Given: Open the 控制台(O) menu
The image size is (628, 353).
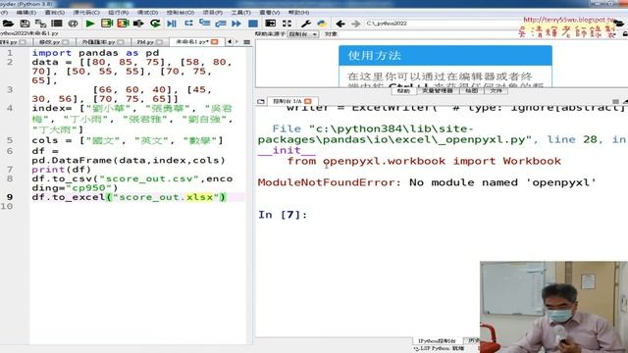Looking at the screenshot, I should [181, 13].
